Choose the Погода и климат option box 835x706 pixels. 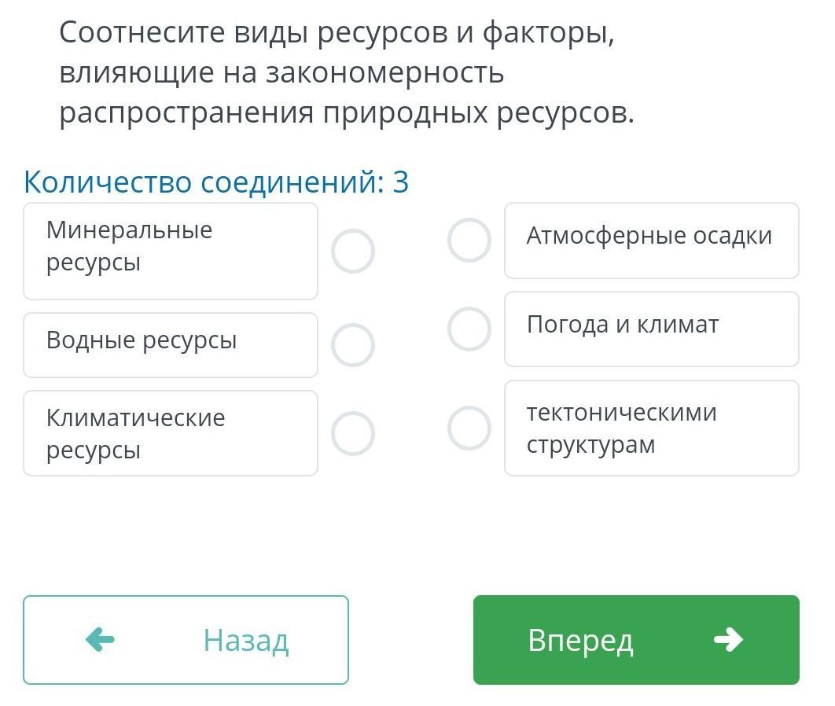[x=651, y=329]
